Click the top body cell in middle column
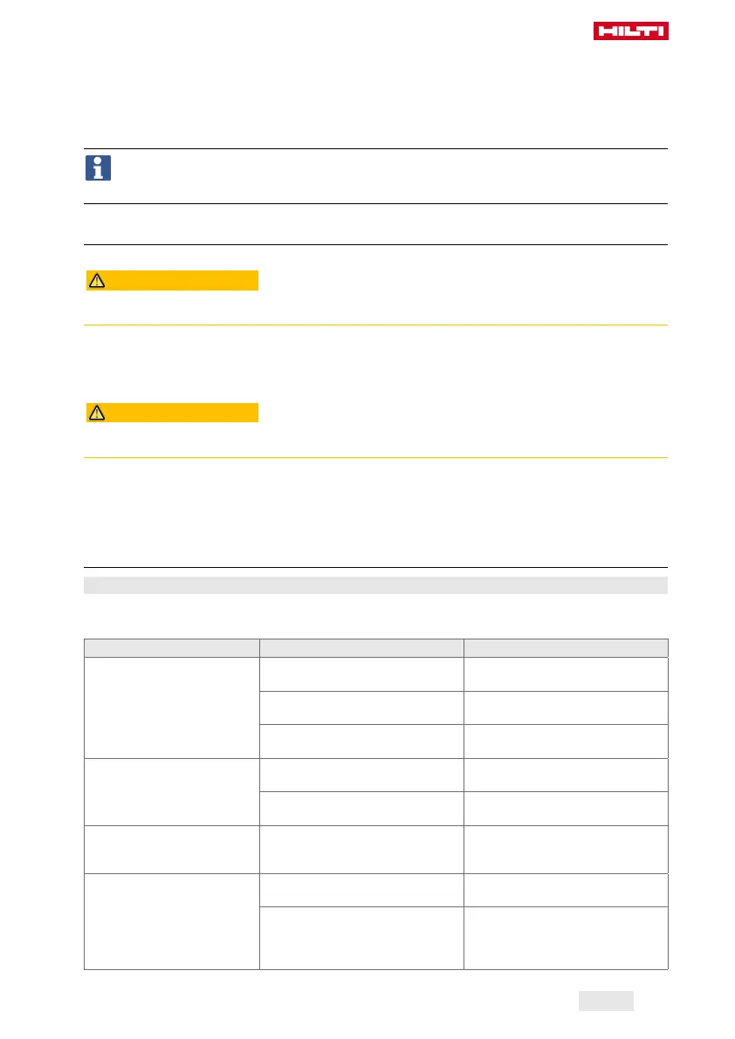This screenshot has width=735, height=1039. tap(362, 673)
